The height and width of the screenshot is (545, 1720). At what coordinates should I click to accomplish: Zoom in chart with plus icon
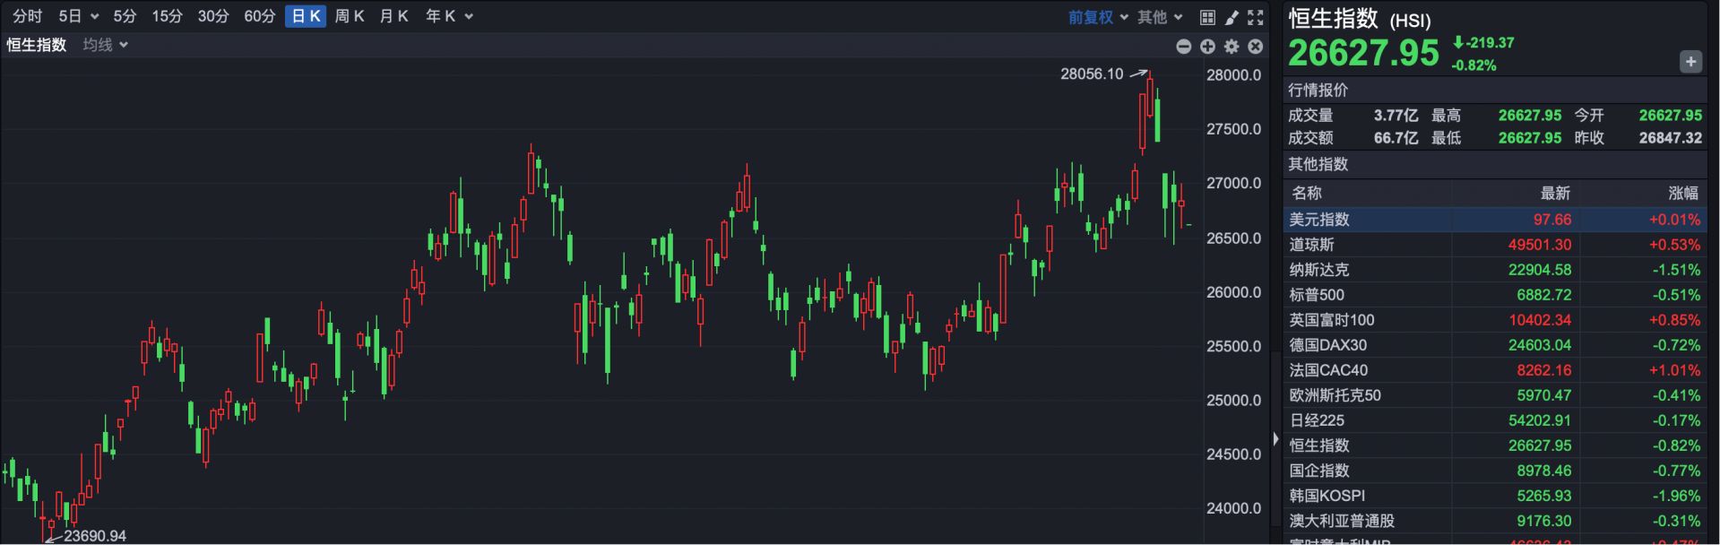pos(1207,47)
